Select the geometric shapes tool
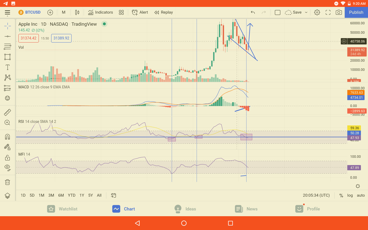 pyautogui.click(x=8, y=57)
